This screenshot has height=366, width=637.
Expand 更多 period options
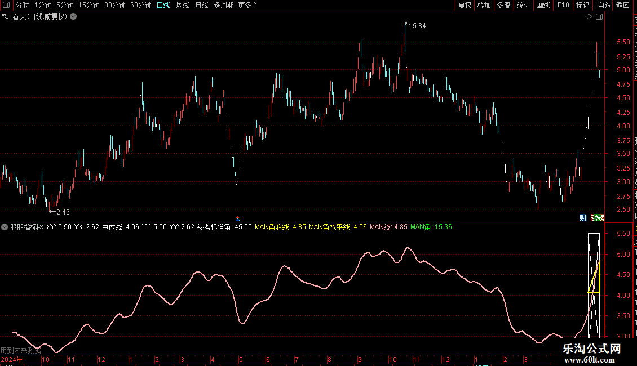coord(247,5)
